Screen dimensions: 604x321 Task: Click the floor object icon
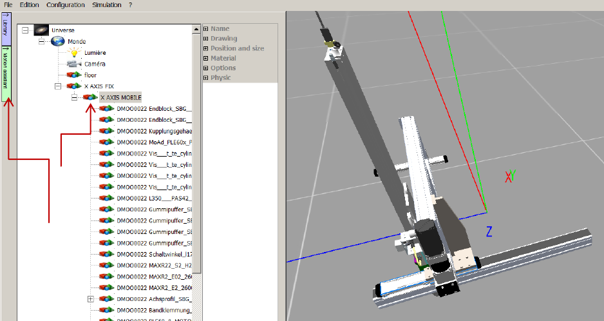[x=74, y=75]
